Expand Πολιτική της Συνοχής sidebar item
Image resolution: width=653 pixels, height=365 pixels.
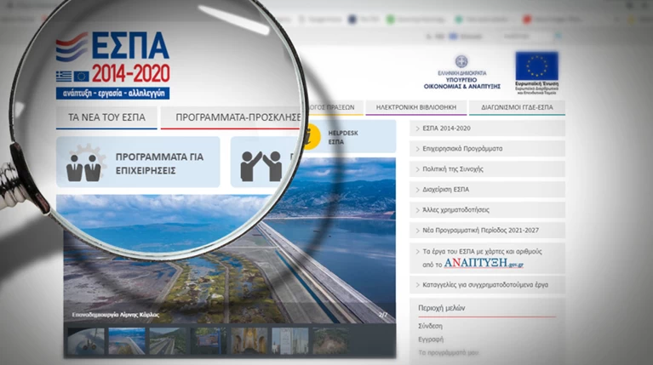pyautogui.click(x=487, y=169)
